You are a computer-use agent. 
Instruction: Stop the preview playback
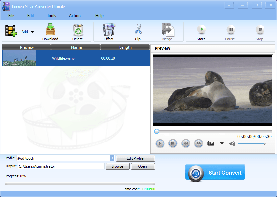173,143
